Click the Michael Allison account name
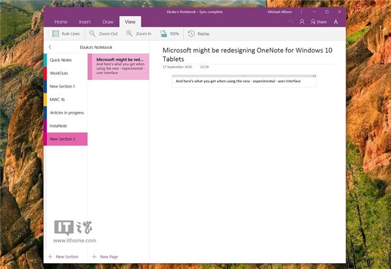Screen dimensions: 391x269 tap(280, 12)
